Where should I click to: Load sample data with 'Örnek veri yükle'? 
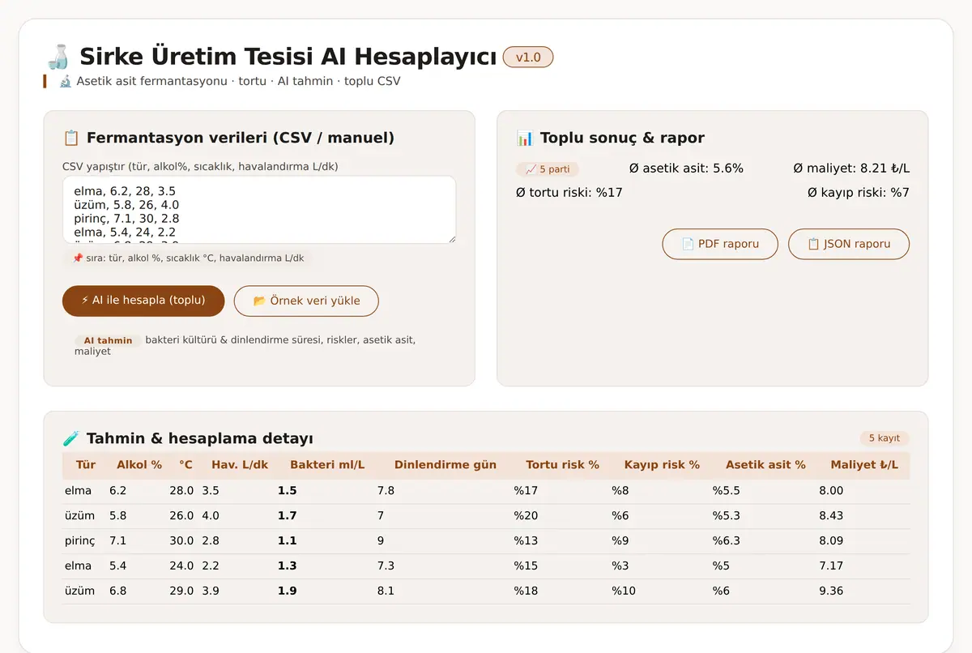click(x=306, y=301)
